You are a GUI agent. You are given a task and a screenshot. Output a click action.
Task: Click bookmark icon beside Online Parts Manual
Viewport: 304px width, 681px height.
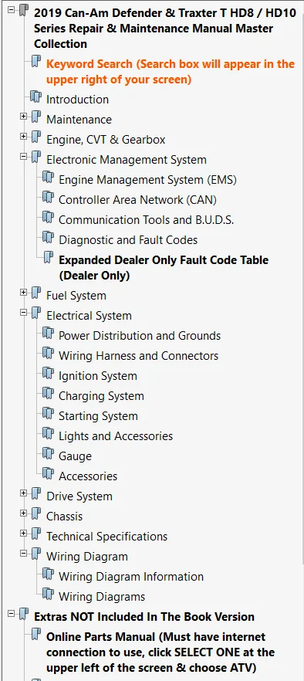point(36,635)
